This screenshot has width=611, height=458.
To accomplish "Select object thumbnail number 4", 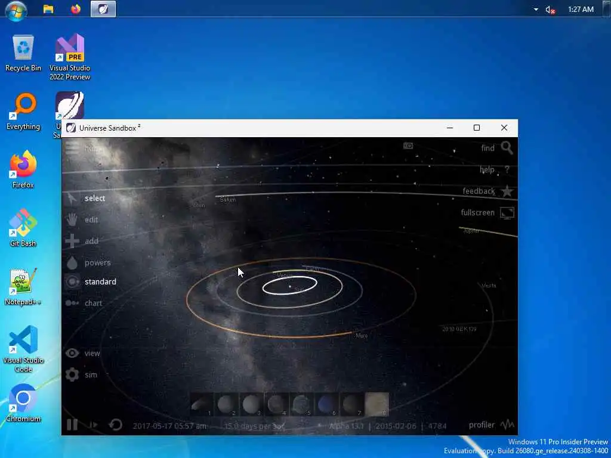I will (276, 404).
